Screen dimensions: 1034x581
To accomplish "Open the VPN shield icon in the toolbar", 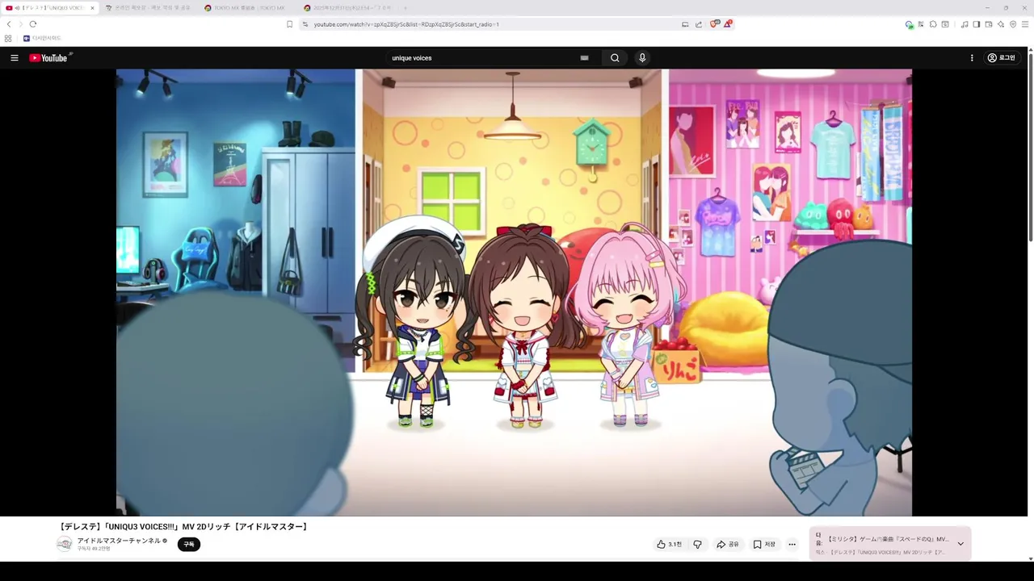I will tap(1013, 24).
